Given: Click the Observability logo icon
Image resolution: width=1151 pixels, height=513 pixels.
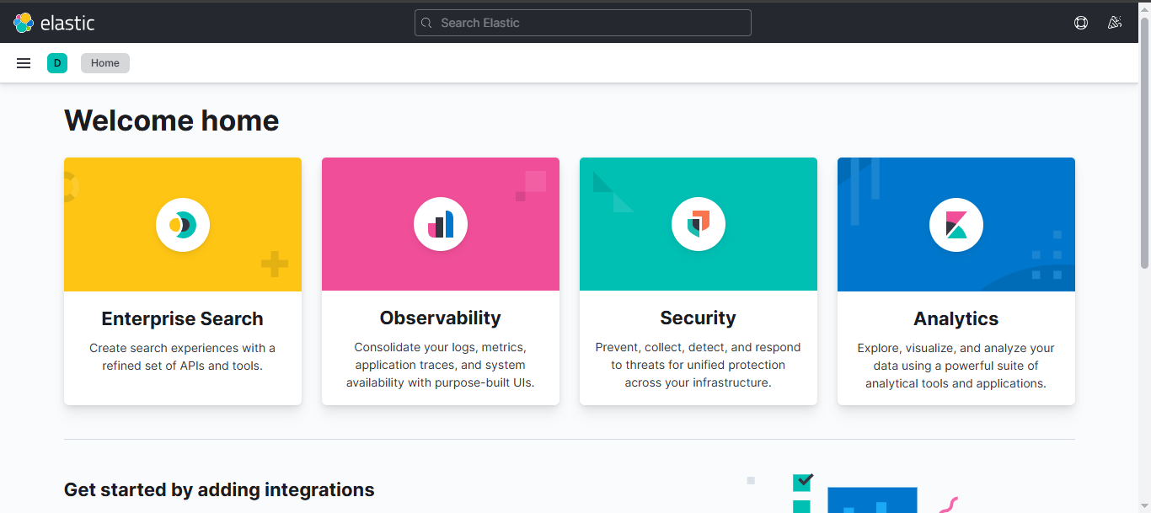Looking at the screenshot, I should pos(441,225).
